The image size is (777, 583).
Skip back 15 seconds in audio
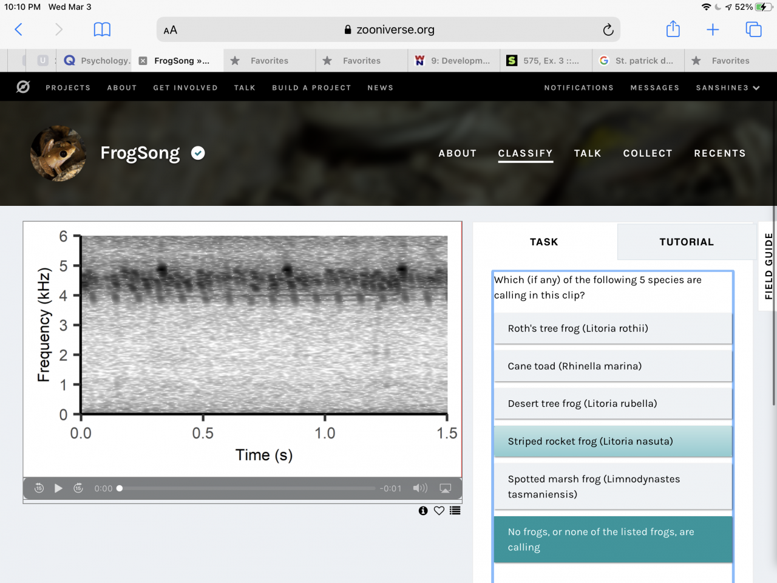(39, 488)
